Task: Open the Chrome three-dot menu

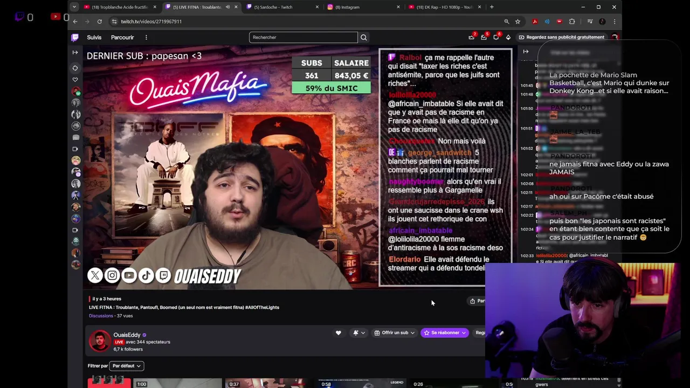Action: tap(615, 22)
